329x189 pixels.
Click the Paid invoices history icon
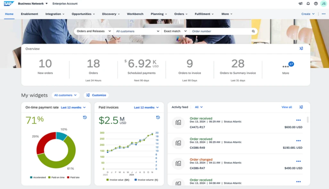pyautogui.click(x=158, y=117)
